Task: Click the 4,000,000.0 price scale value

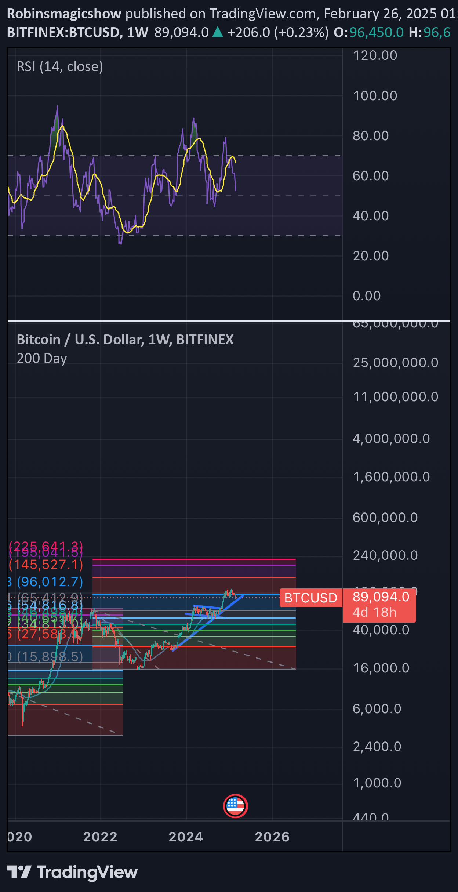Action: click(391, 439)
